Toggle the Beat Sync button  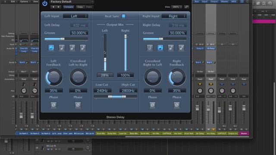[124, 16]
